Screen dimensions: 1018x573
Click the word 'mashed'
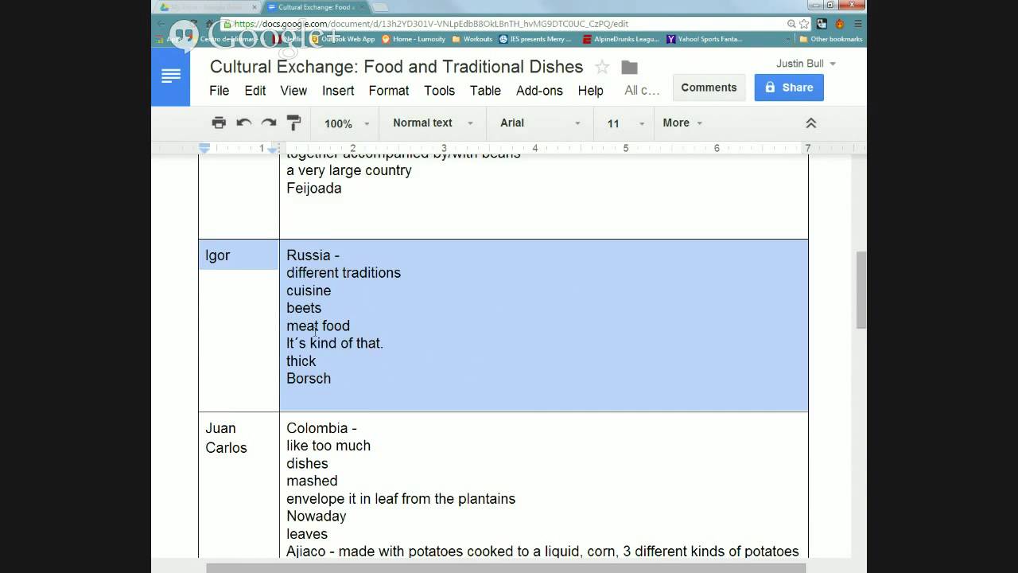(312, 481)
